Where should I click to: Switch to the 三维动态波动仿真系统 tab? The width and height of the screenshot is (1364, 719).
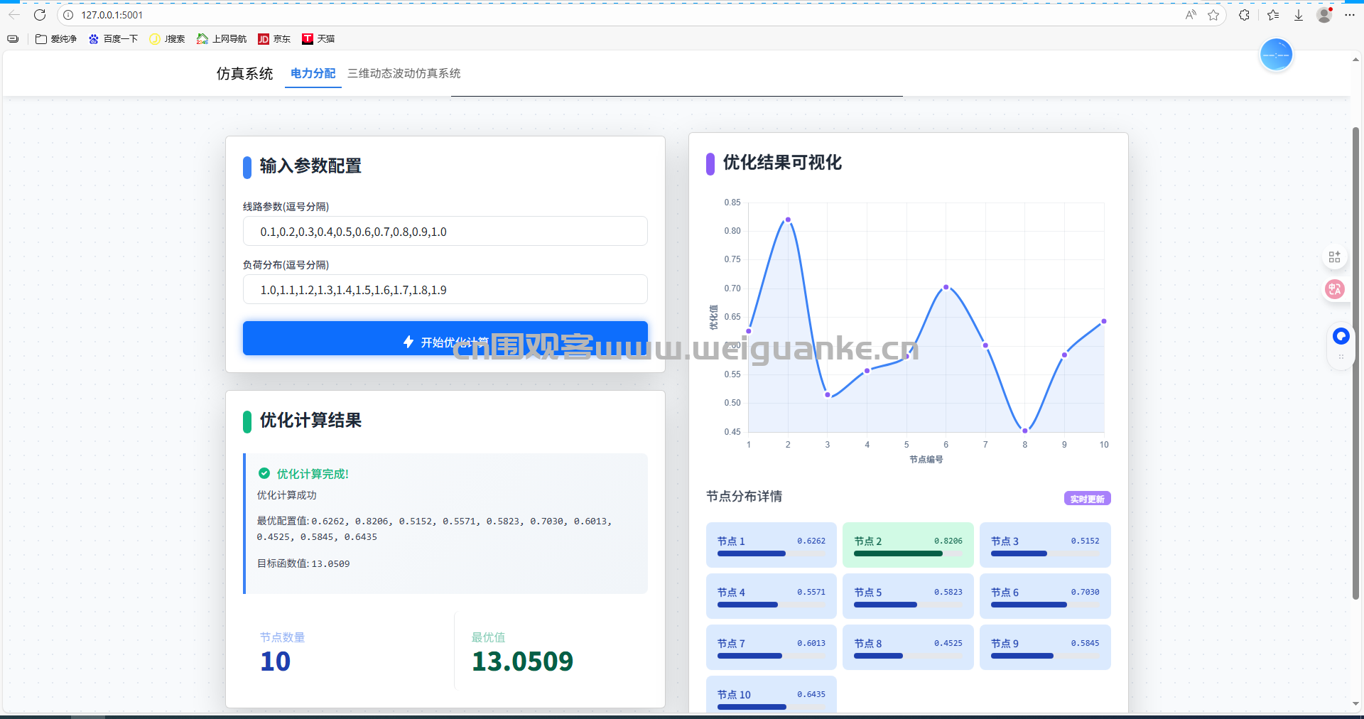404,73
